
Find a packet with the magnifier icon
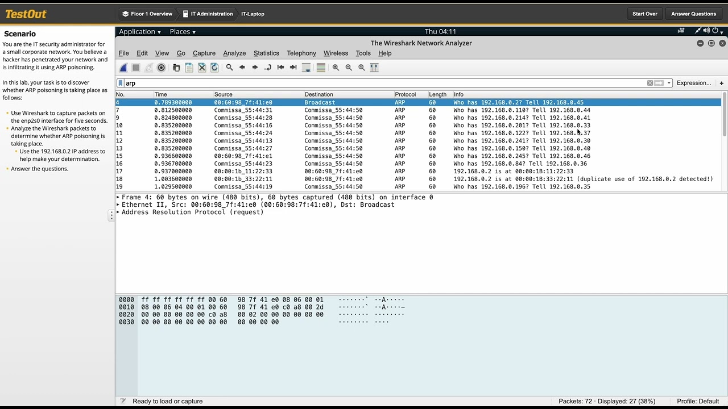click(229, 68)
